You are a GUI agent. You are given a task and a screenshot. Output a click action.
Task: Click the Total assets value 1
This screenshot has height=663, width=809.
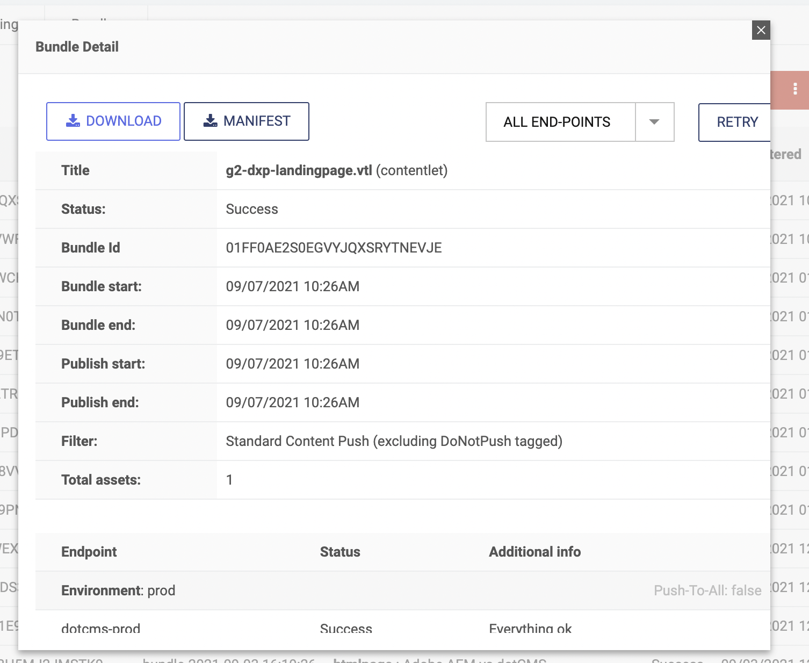point(229,480)
